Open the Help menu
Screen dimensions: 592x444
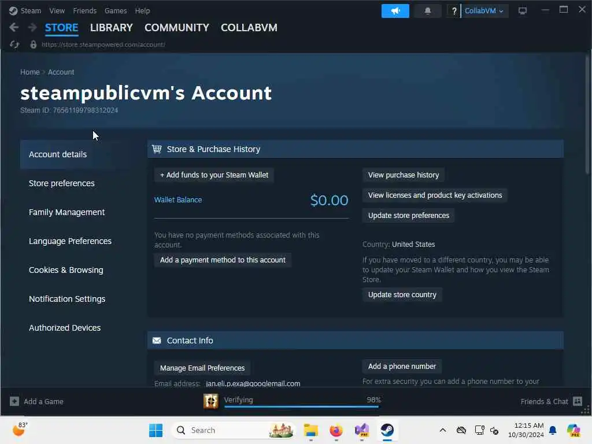[x=142, y=10]
